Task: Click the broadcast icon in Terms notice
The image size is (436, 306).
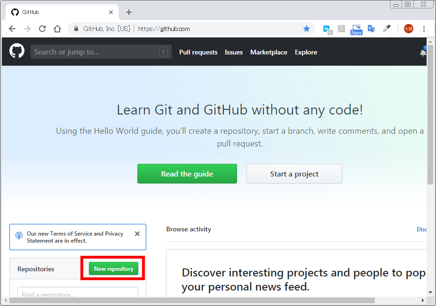Action: pyautogui.click(x=19, y=236)
